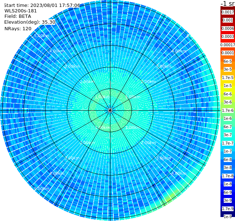Click the lower-left 5.00km range ring label
Viewport: 235px width, 221px height.
pos(41,189)
